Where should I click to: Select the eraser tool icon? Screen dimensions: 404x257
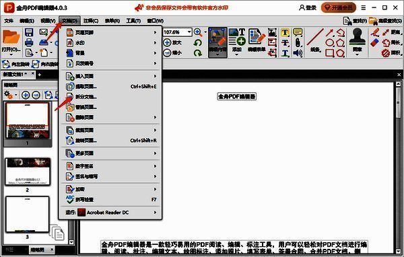tap(375, 43)
